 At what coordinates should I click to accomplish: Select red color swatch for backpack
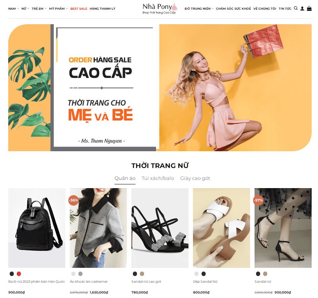(19, 274)
